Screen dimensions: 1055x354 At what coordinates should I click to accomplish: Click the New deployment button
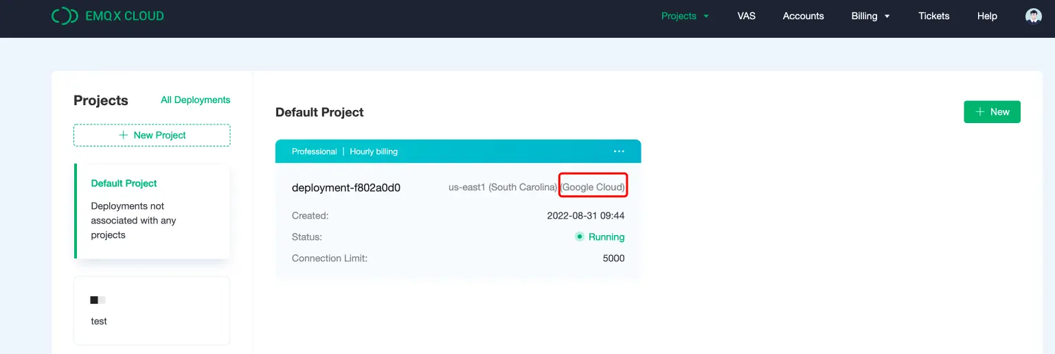992,112
